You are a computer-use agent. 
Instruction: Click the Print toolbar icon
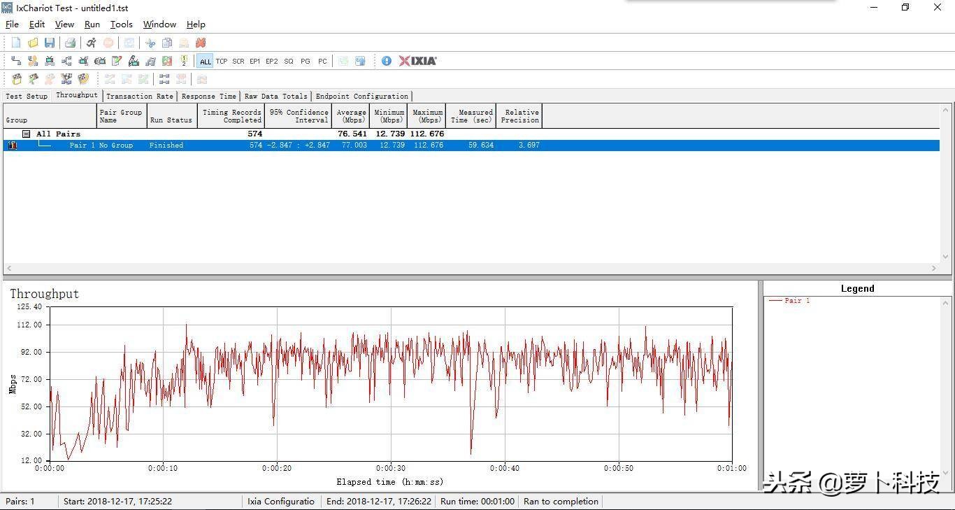click(x=70, y=43)
